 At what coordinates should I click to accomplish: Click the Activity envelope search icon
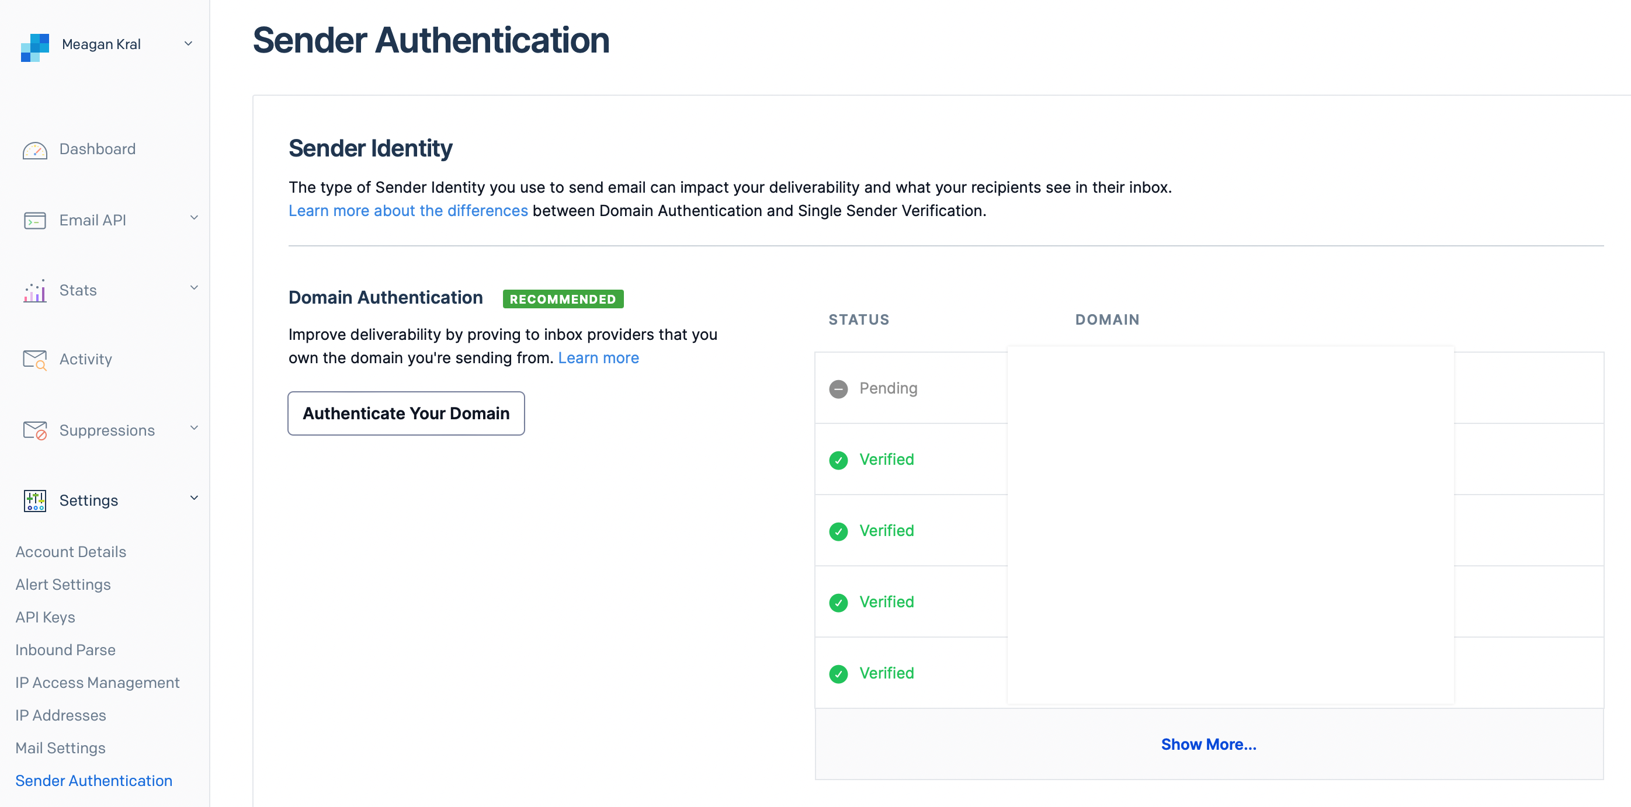click(35, 360)
